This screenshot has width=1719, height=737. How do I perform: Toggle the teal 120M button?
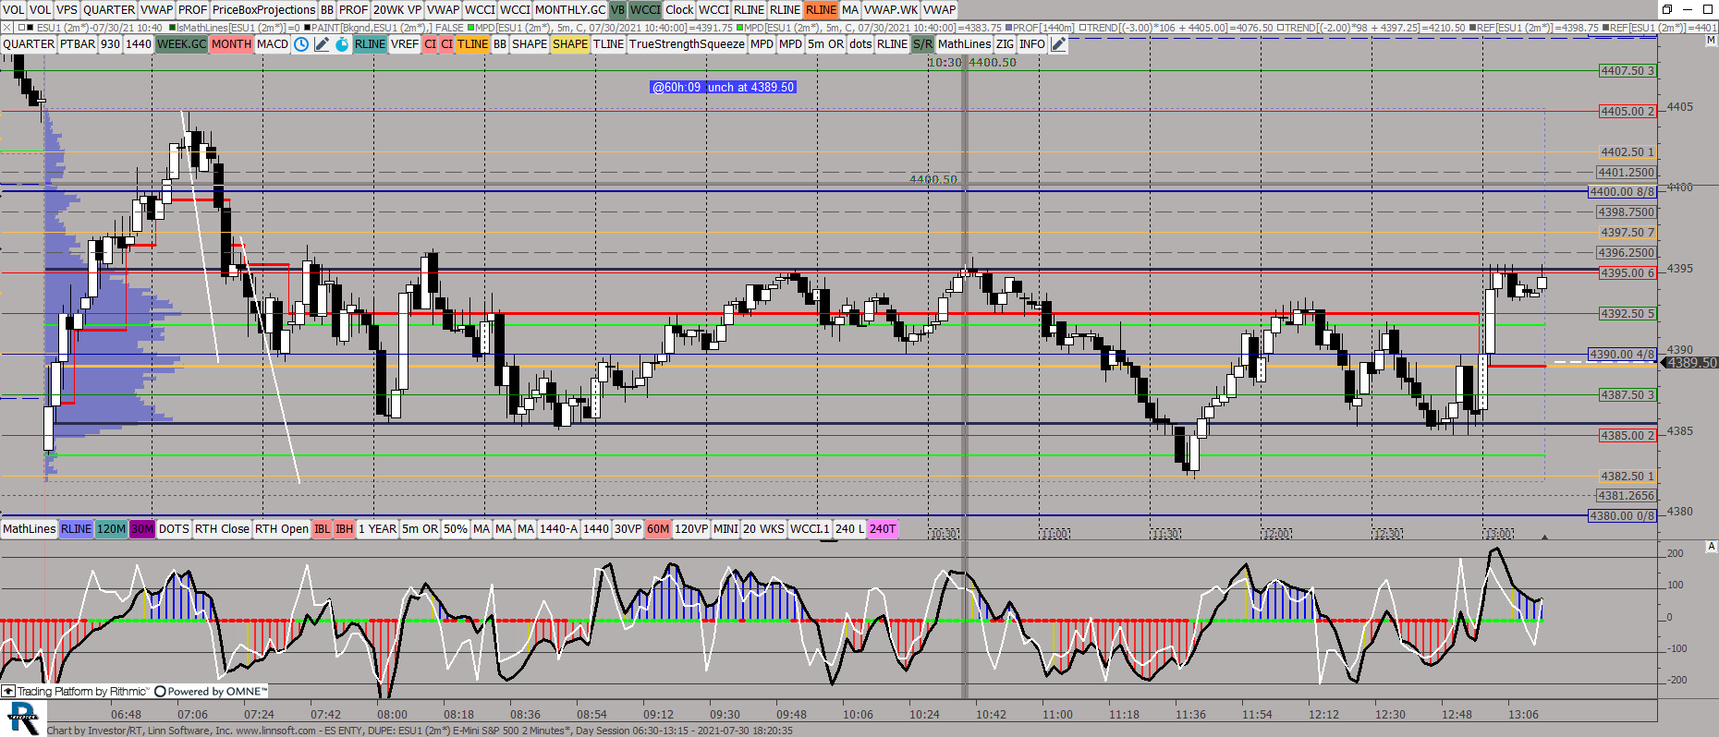point(111,529)
